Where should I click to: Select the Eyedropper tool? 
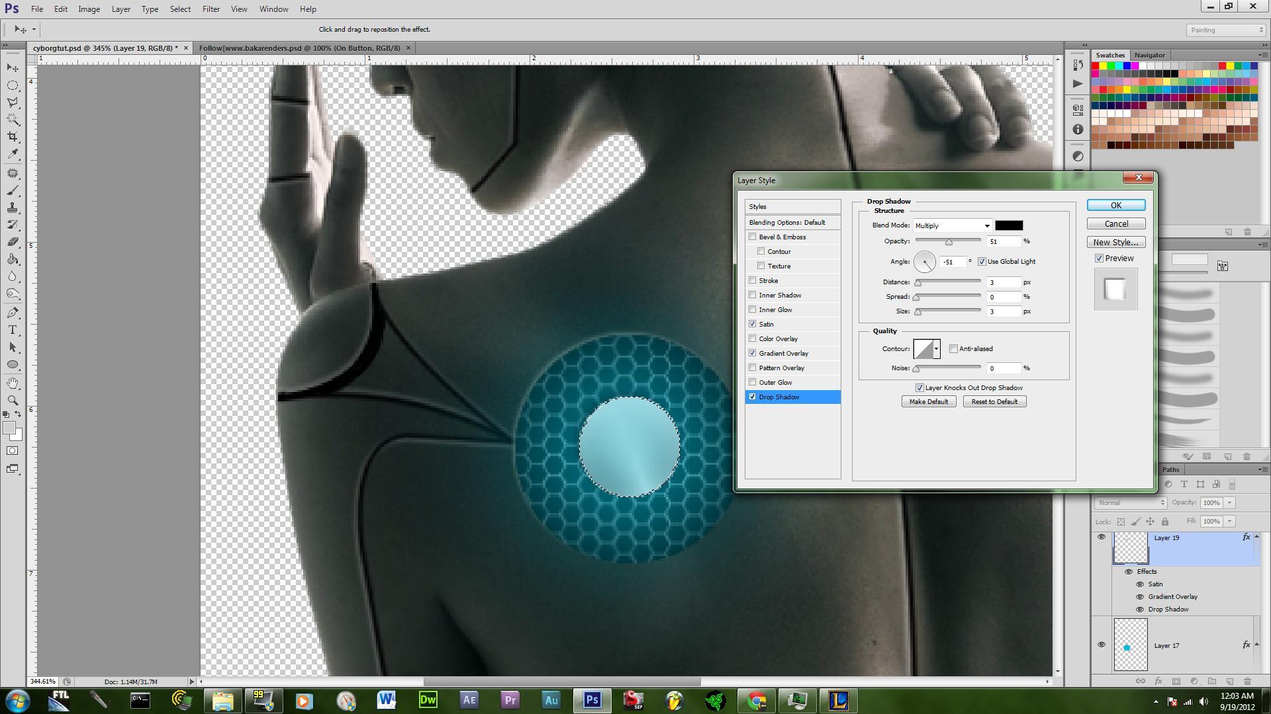coord(13,154)
